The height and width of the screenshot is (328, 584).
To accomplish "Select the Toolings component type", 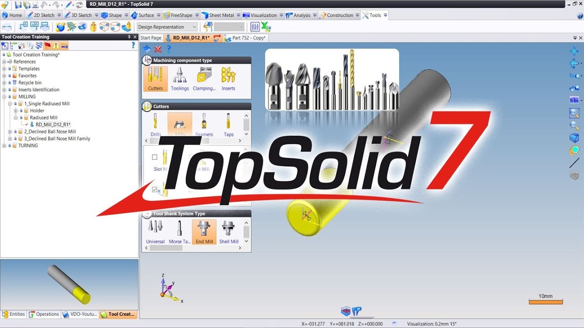I will [180, 79].
